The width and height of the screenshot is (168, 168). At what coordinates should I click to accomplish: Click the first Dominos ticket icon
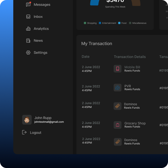[118, 106]
